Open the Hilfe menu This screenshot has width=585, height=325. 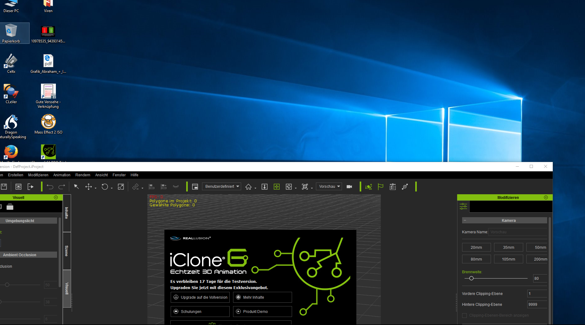click(x=134, y=175)
